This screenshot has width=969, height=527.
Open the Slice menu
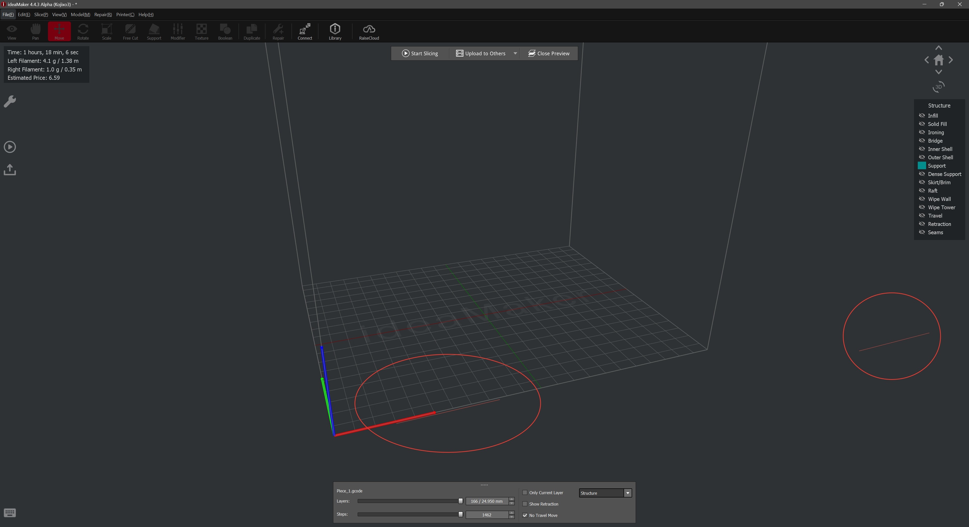(41, 15)
